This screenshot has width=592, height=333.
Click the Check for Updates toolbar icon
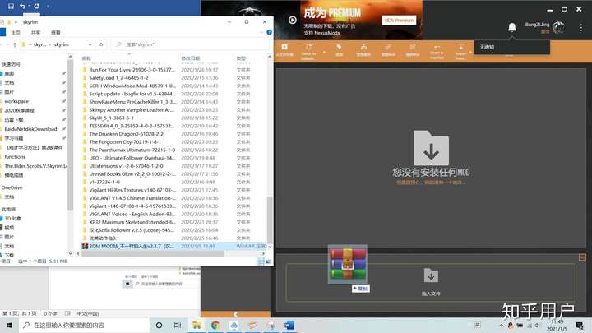[x=308, y=51]
